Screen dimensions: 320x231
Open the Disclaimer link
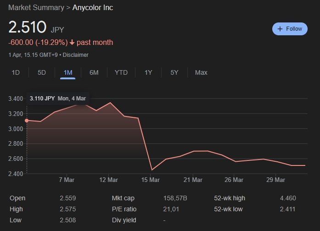(x=75, y=55)
